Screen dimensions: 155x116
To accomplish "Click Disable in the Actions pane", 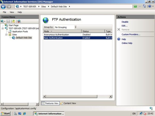I will pyautogui.click(x=125, y=22).
